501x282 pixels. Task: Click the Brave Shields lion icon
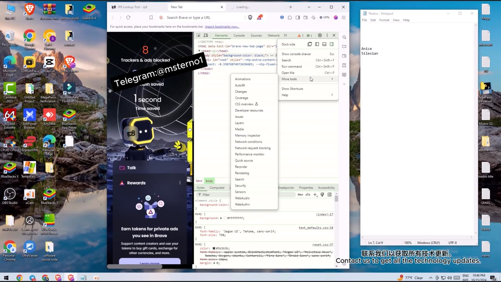click(250, 17)
